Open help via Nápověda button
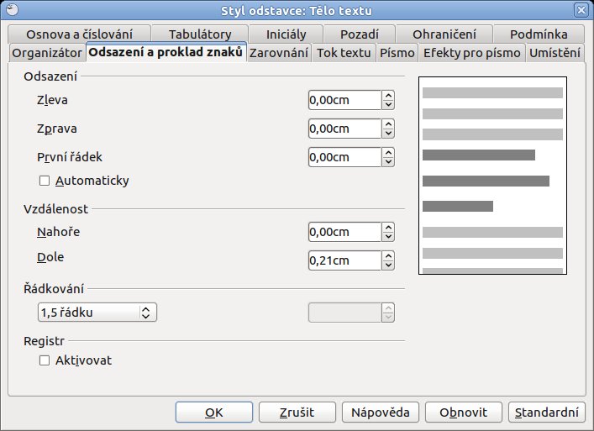Image resolution: width=594 pixels, height=431 pixels. (381, 412)
